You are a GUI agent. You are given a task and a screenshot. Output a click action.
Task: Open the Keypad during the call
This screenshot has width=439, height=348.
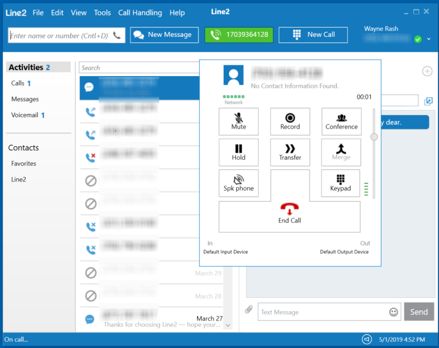click(x=341, y=183)
